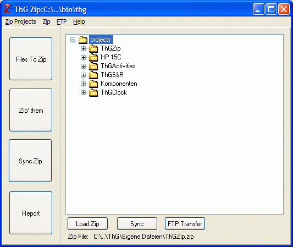This screenshot has width=293, height=247.
Task: Click the ThGClock folder icon
Action: coord(93,92)
